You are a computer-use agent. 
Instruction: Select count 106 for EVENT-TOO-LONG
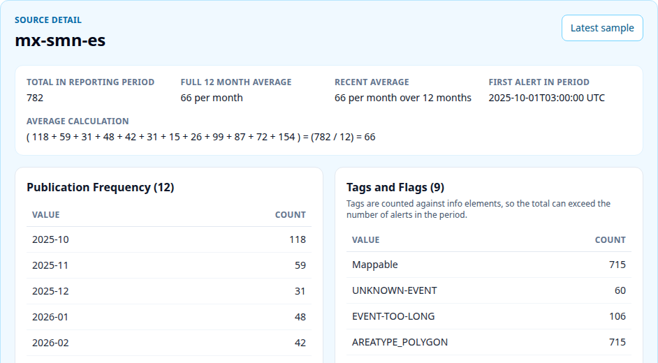pos(617,316)
